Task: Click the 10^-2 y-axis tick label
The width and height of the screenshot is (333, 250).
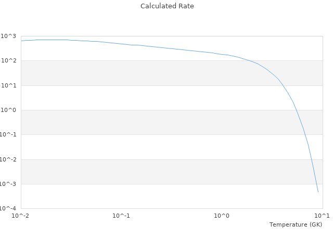Action: (x=8, y=159)
